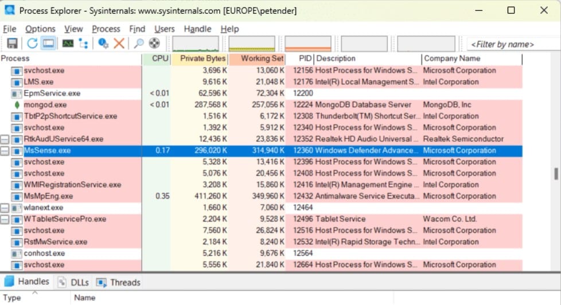Select svchost.exe with PID 12664
Image resolution: width=561 pixels, height=305 pixels.
pos(261,265)
